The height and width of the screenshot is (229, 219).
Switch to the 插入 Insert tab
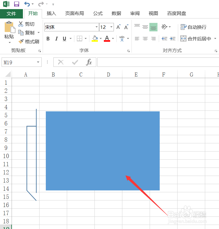tap(51, 13)
